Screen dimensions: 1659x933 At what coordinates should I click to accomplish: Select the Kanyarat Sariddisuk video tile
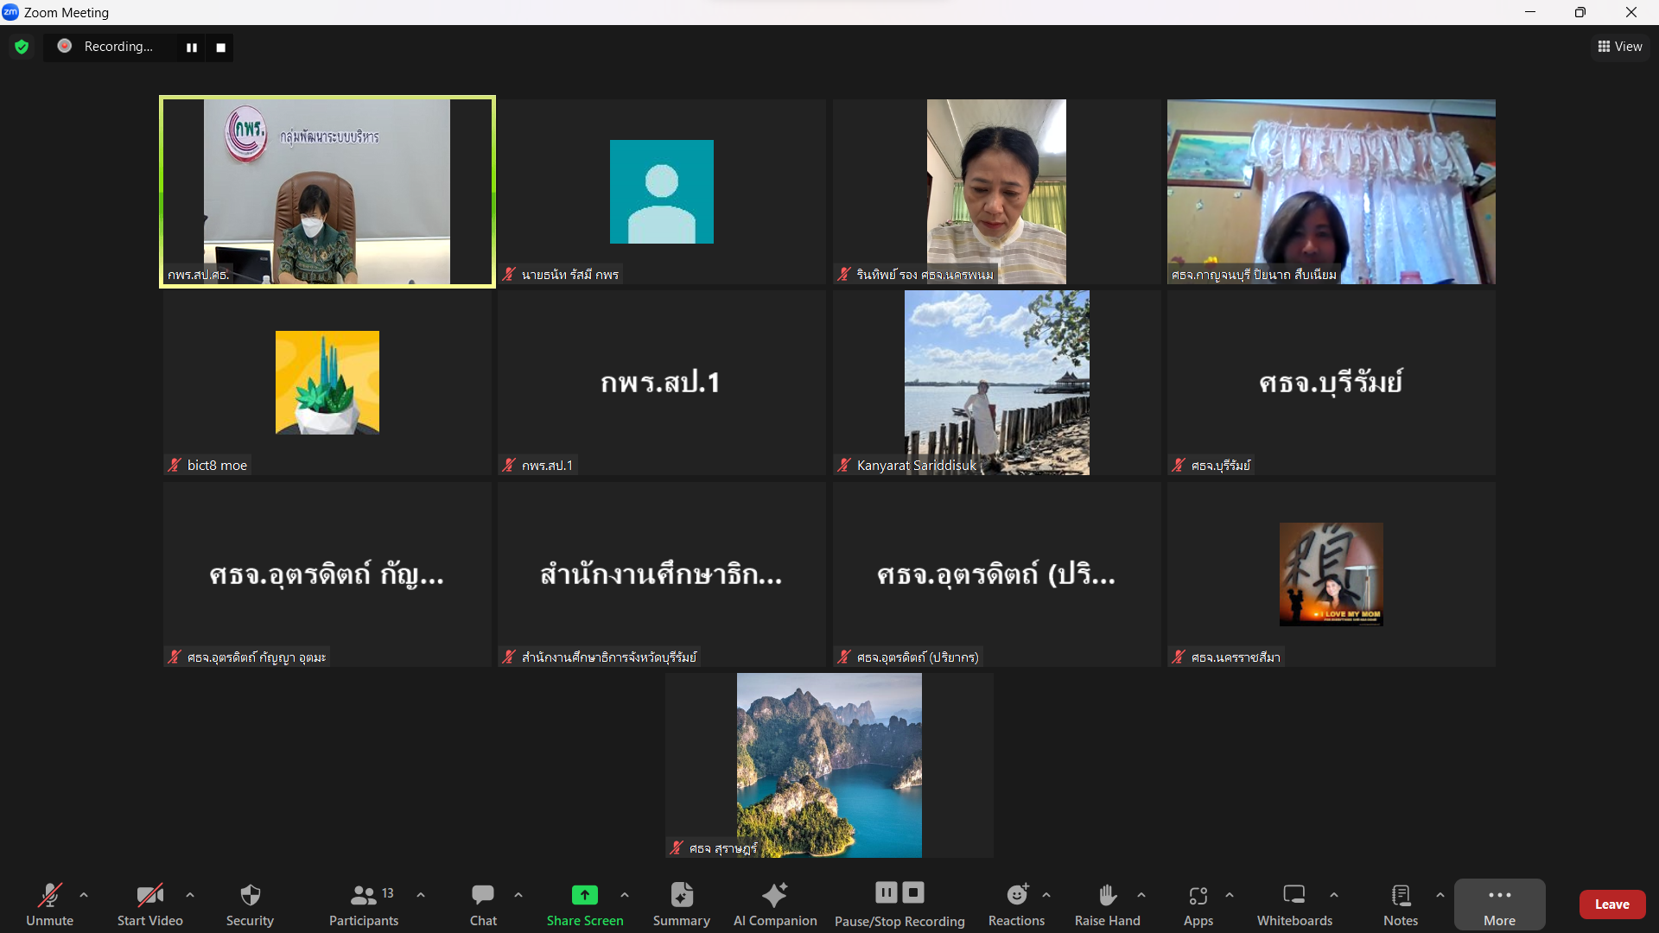996,383
